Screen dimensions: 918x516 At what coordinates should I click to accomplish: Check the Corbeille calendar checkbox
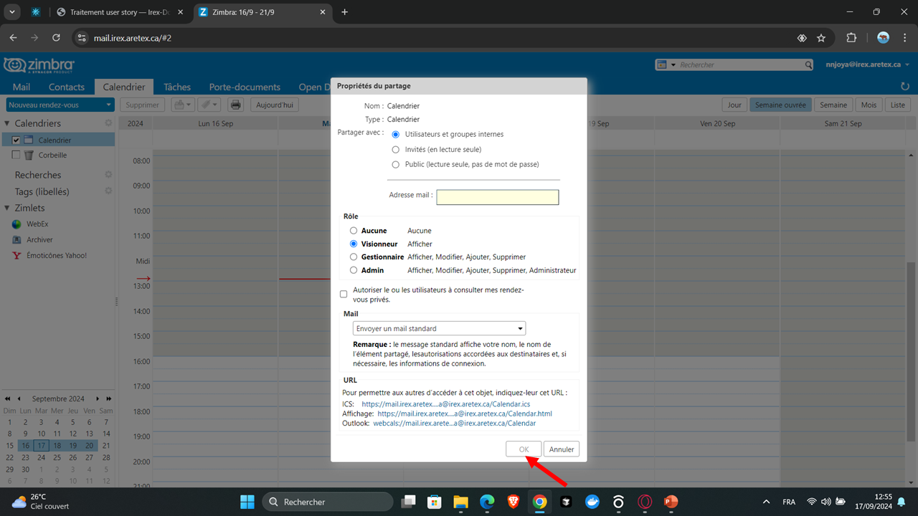16,155
